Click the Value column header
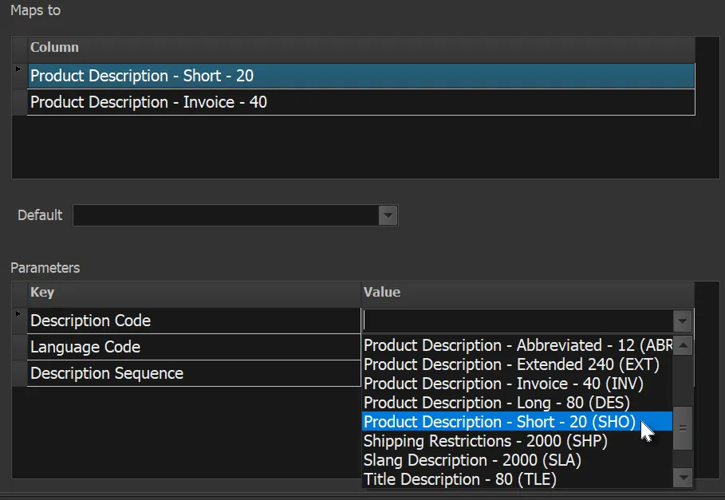Image resolution: width=725 pixels, height=500 pixels. click(x=381, y=292)
